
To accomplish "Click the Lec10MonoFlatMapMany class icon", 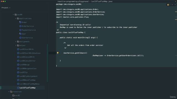I will tap(18, 84).
